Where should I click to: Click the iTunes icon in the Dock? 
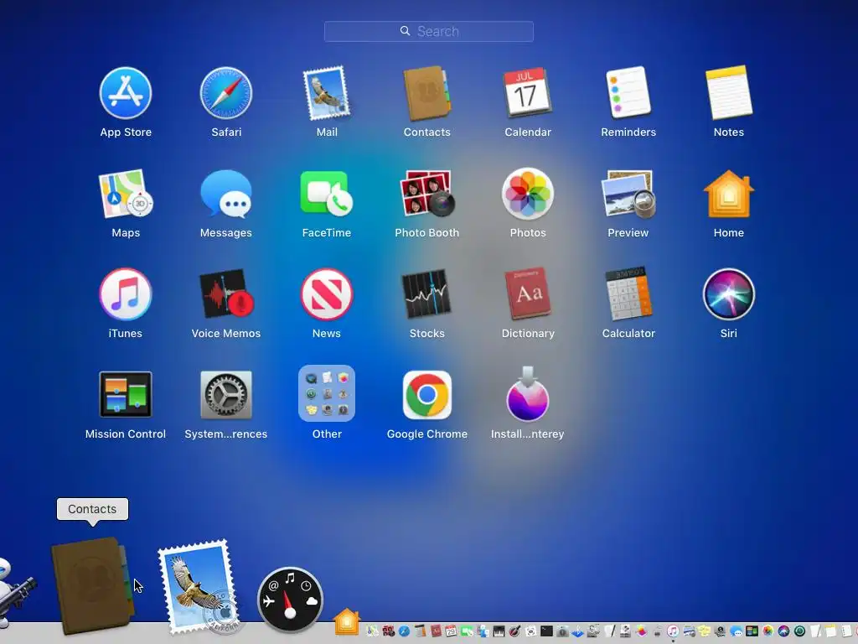point(673,631)
